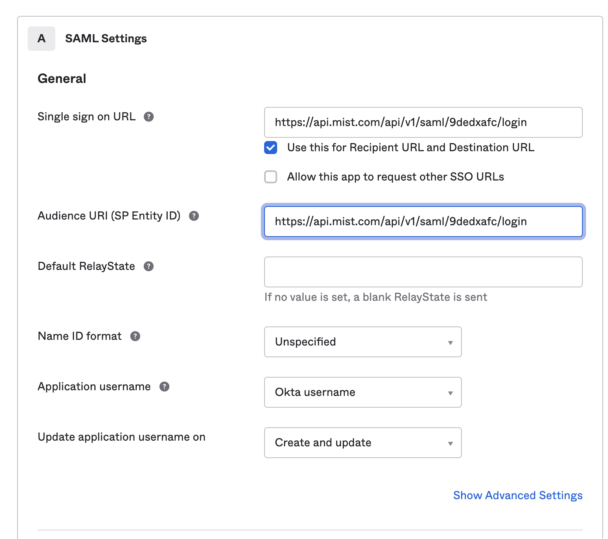Viewport: 608px width, 539px height.
Task: Show help for Name ID format
Action: click(x=135, y=336)
